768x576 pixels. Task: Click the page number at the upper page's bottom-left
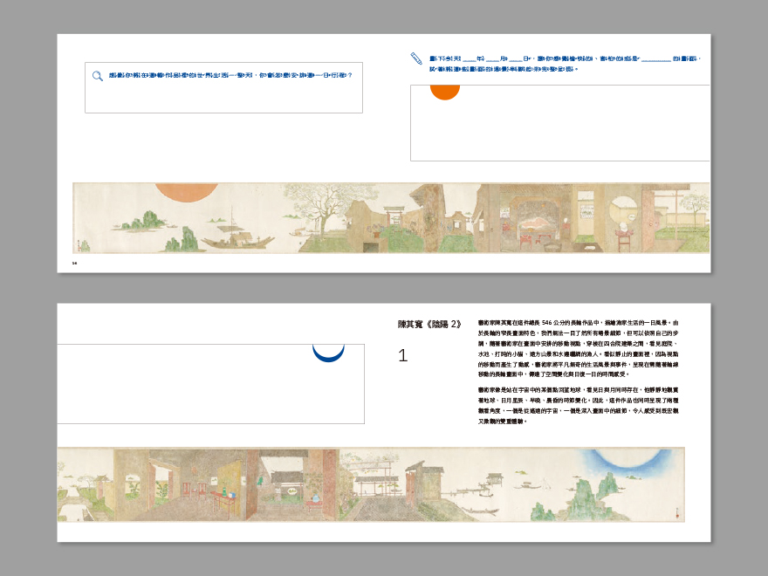[75, 262]
